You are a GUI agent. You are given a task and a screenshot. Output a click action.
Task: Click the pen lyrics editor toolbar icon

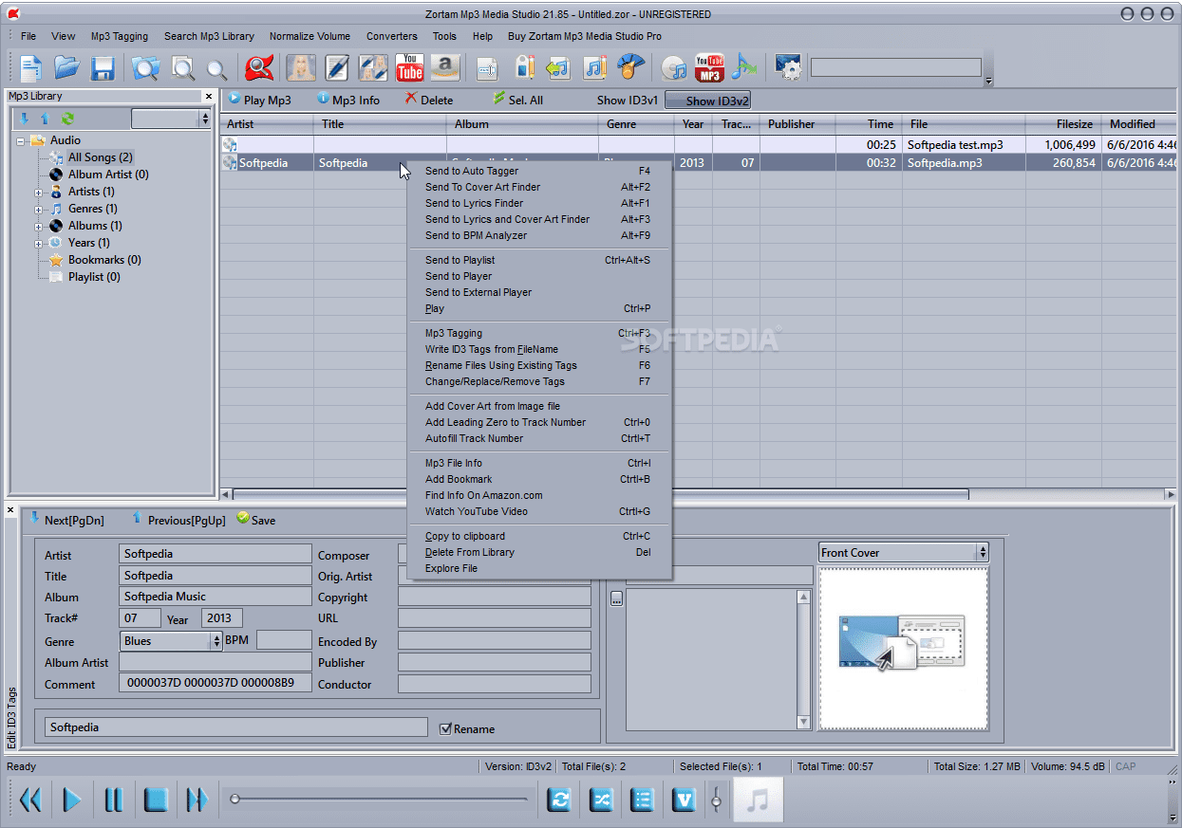point(337,67)
